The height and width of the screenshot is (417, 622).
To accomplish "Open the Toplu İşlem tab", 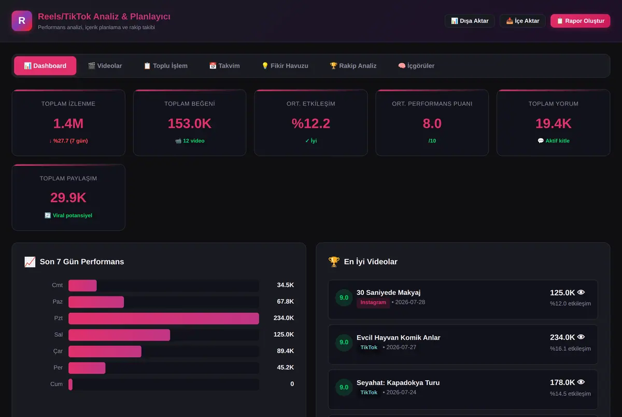I will click(x=165, y=66).
